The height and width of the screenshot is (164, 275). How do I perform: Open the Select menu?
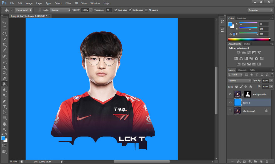(x=58, y=3)
